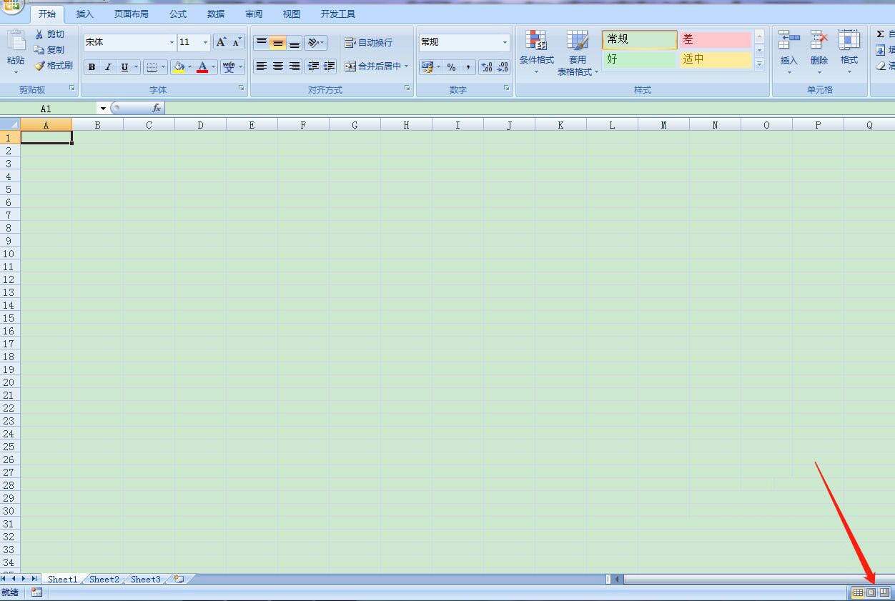
Task: Expand the Name Box dropdown arrow
Action: [103, 109]
